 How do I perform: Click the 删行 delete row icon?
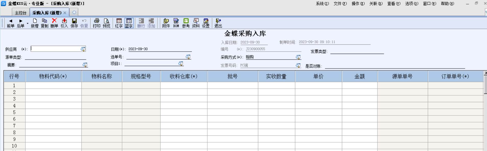pos(141,23)
